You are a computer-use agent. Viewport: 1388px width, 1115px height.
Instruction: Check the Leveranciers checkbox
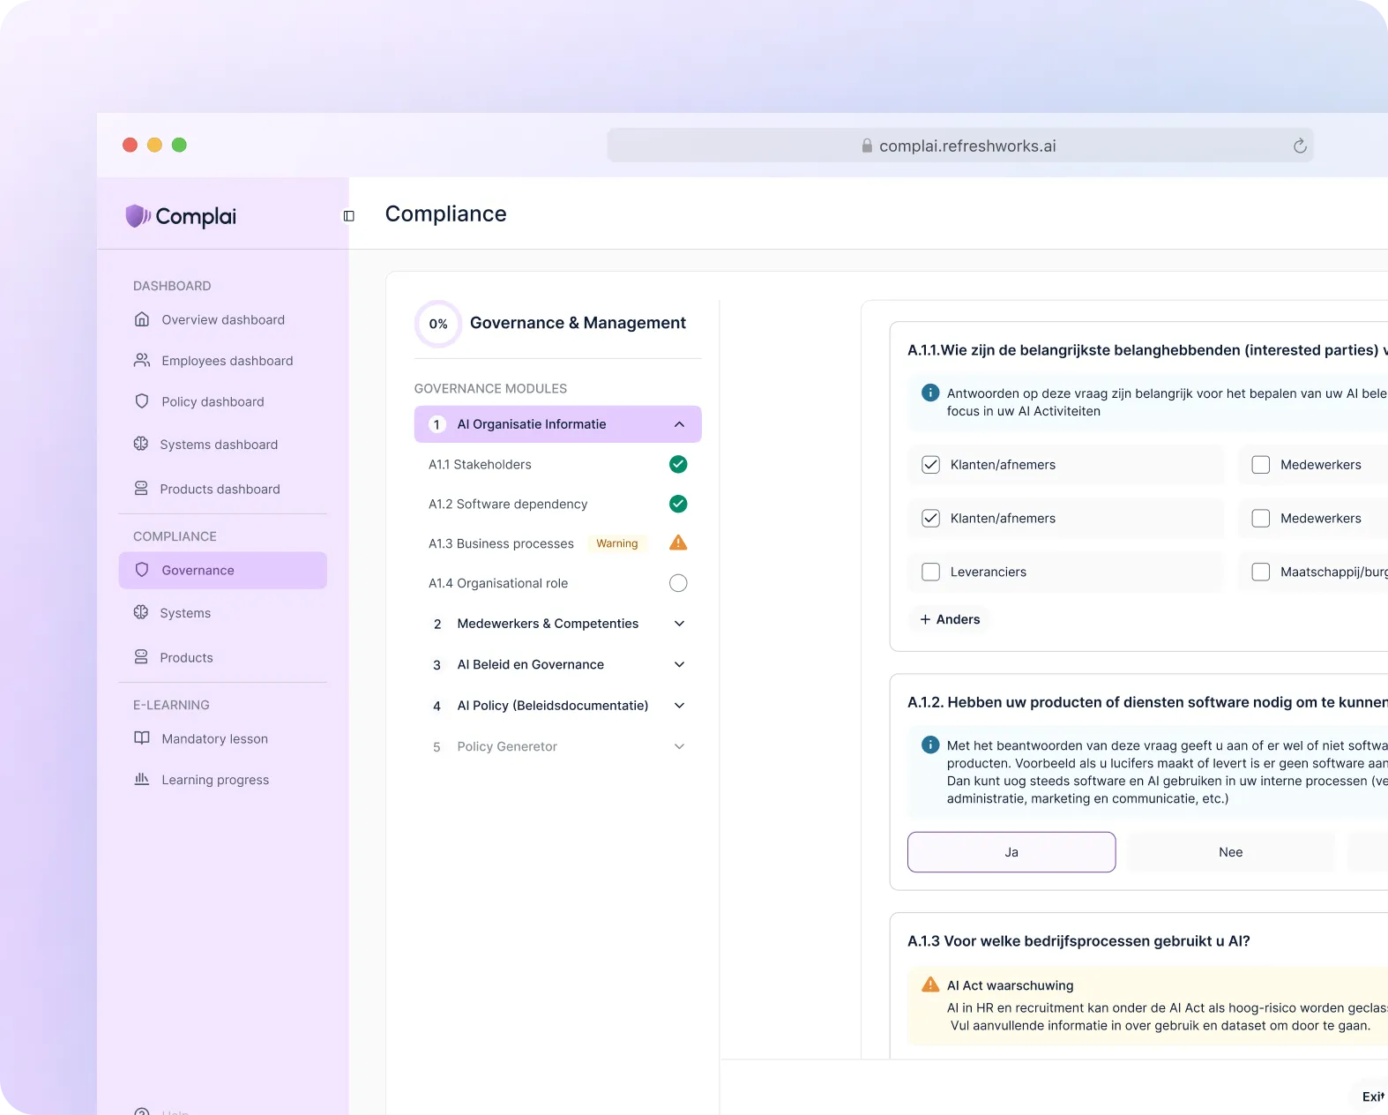tap(930, 572)
